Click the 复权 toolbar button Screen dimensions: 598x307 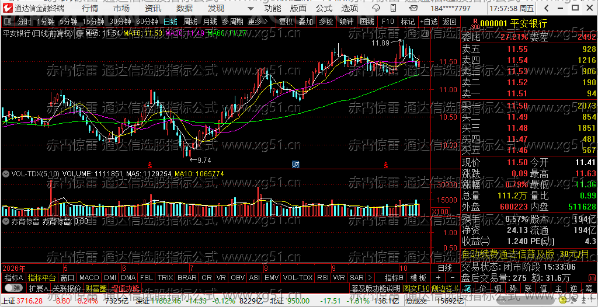(x=286, y=22)
